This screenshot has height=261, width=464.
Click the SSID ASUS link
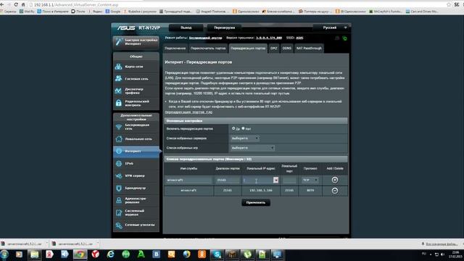(299, 38)
